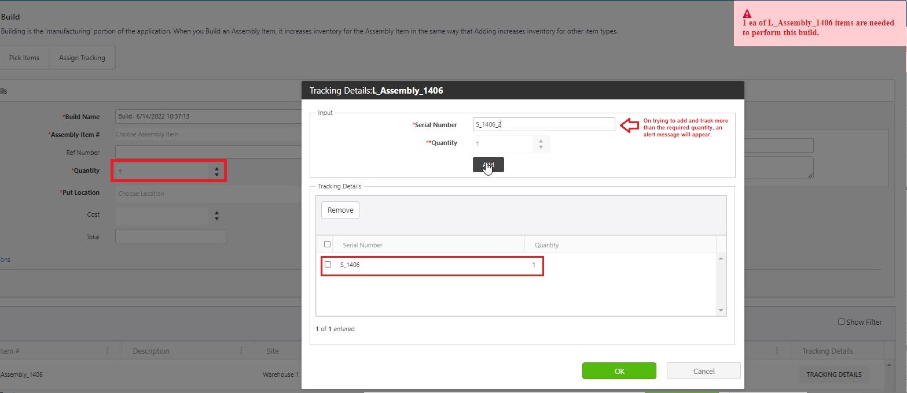Switch to the Assign Tracking tab
The width and height of the screenshot is (907, 393).
[82, 58]
